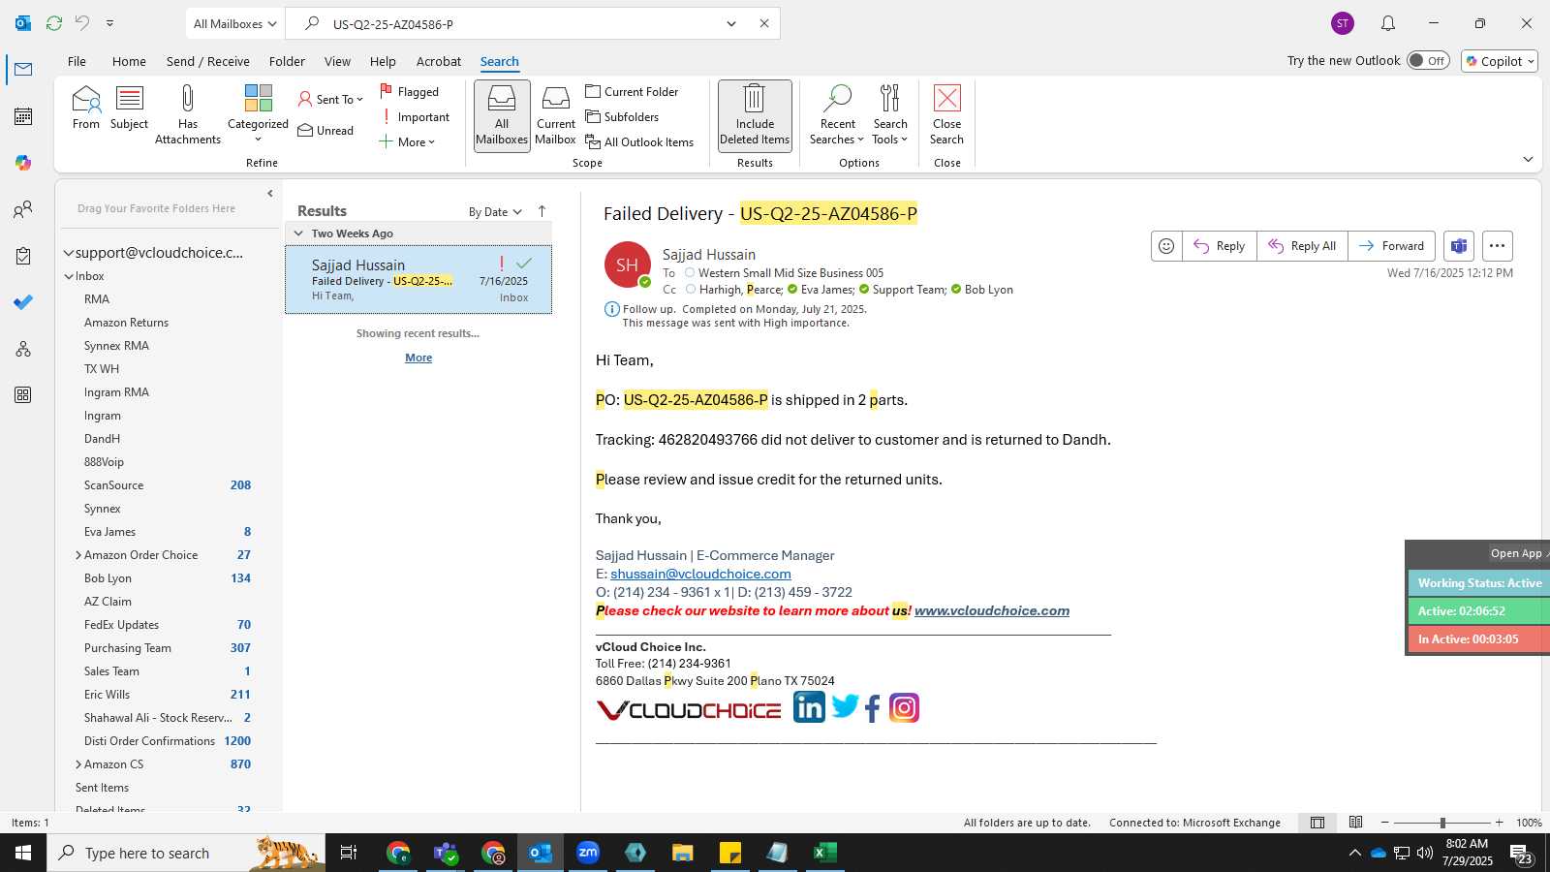The height and width of the screenshot is (872, 1550).
Task: Click More link under search results
Action: point(418,358)
